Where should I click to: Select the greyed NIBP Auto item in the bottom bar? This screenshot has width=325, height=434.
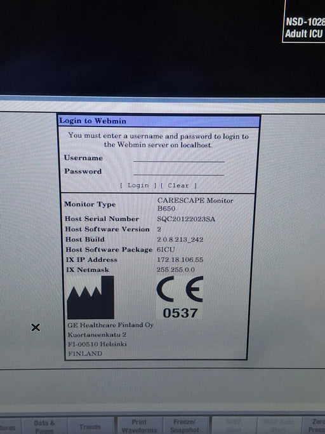pos(279,426)
